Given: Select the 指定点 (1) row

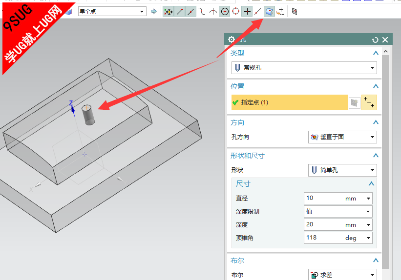Looking at the screenshot, I should [x=289, y=102].
